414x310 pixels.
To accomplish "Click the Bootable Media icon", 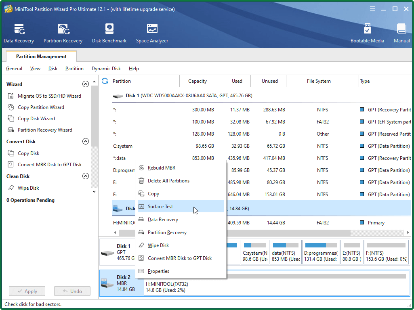I will pos(367,29).
